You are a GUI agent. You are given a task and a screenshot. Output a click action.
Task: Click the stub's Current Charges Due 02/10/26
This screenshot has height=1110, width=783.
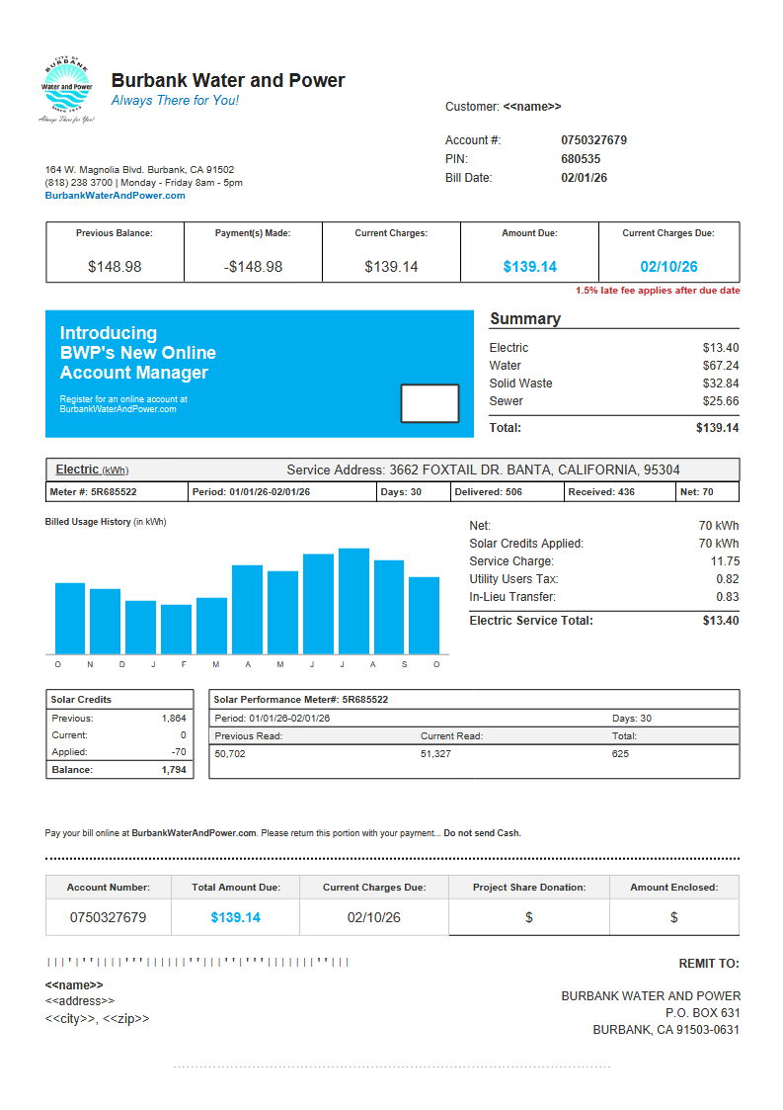coord(374,917)
